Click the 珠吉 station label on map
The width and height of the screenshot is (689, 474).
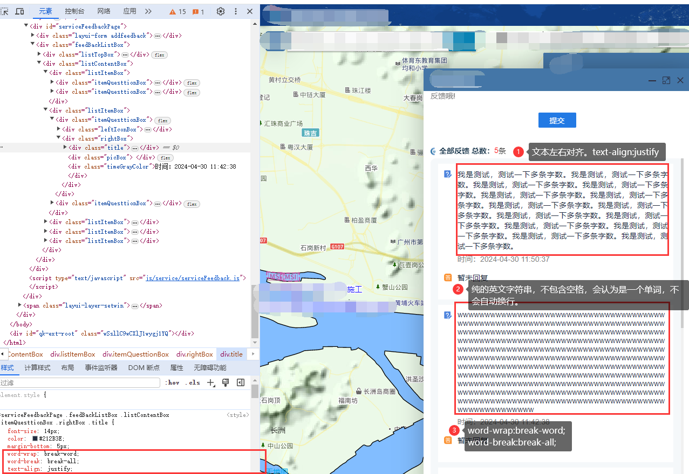click(x=310, y=133)
